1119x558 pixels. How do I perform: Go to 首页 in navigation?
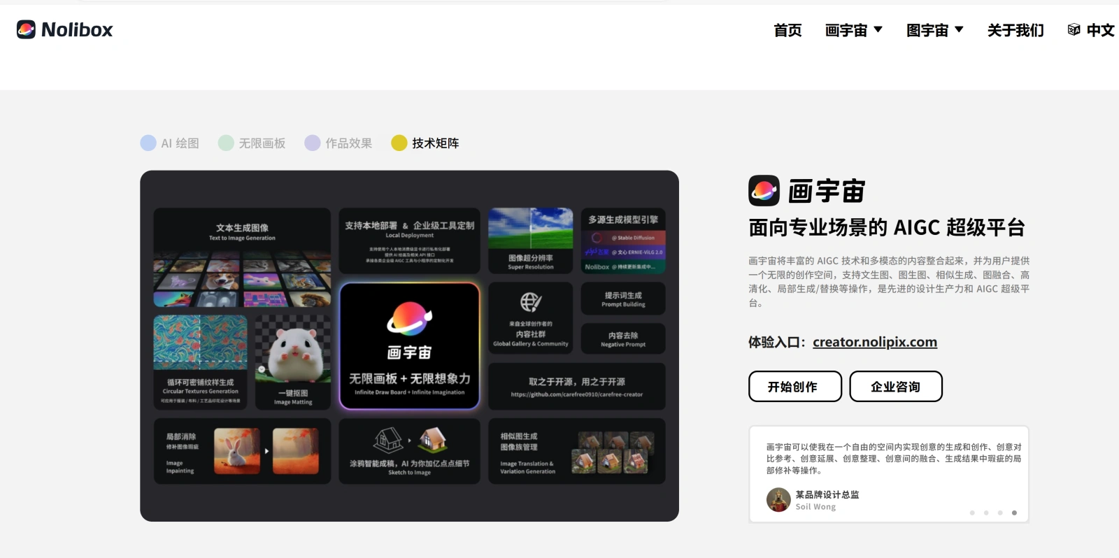[x=787, y=30]
